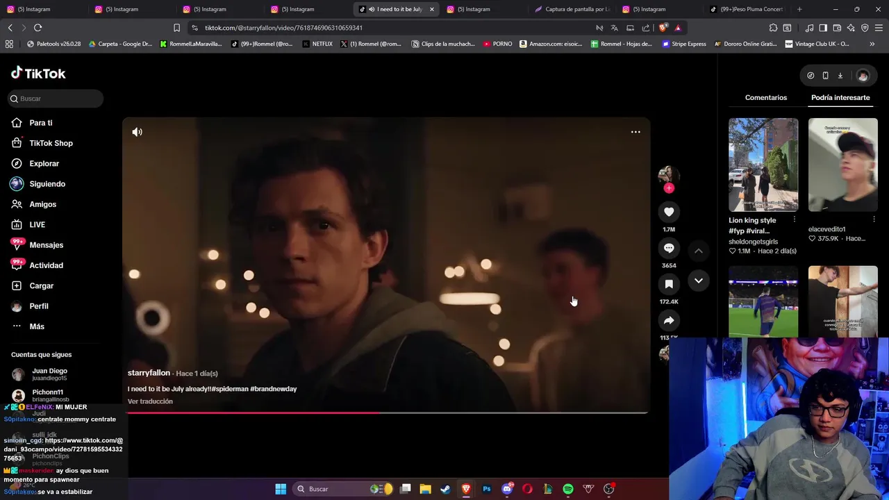Seek on the red video progress bar

(387, 412)
